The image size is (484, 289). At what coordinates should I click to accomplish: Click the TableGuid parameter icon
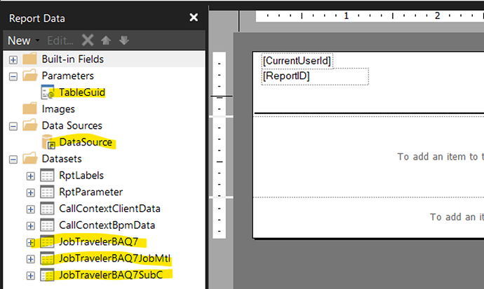tap(48, 92)
